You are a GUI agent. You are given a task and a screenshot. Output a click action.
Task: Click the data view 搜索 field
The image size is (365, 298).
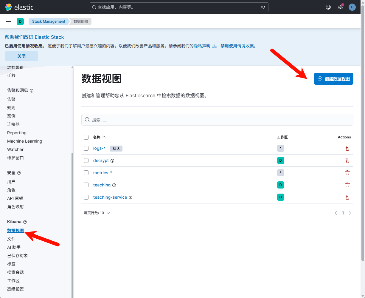click(217, 120)
